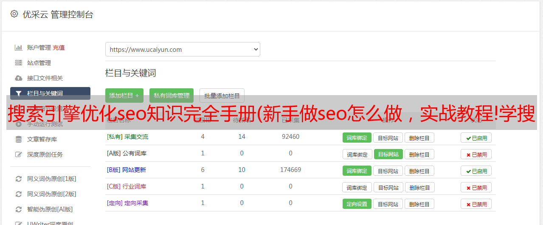
Task: Toggle 已启用 status for 网站更新
Action: pos(476,171)
